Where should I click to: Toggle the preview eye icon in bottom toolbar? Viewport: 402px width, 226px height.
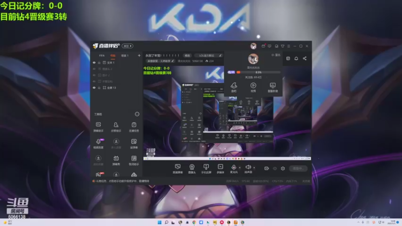275,168
